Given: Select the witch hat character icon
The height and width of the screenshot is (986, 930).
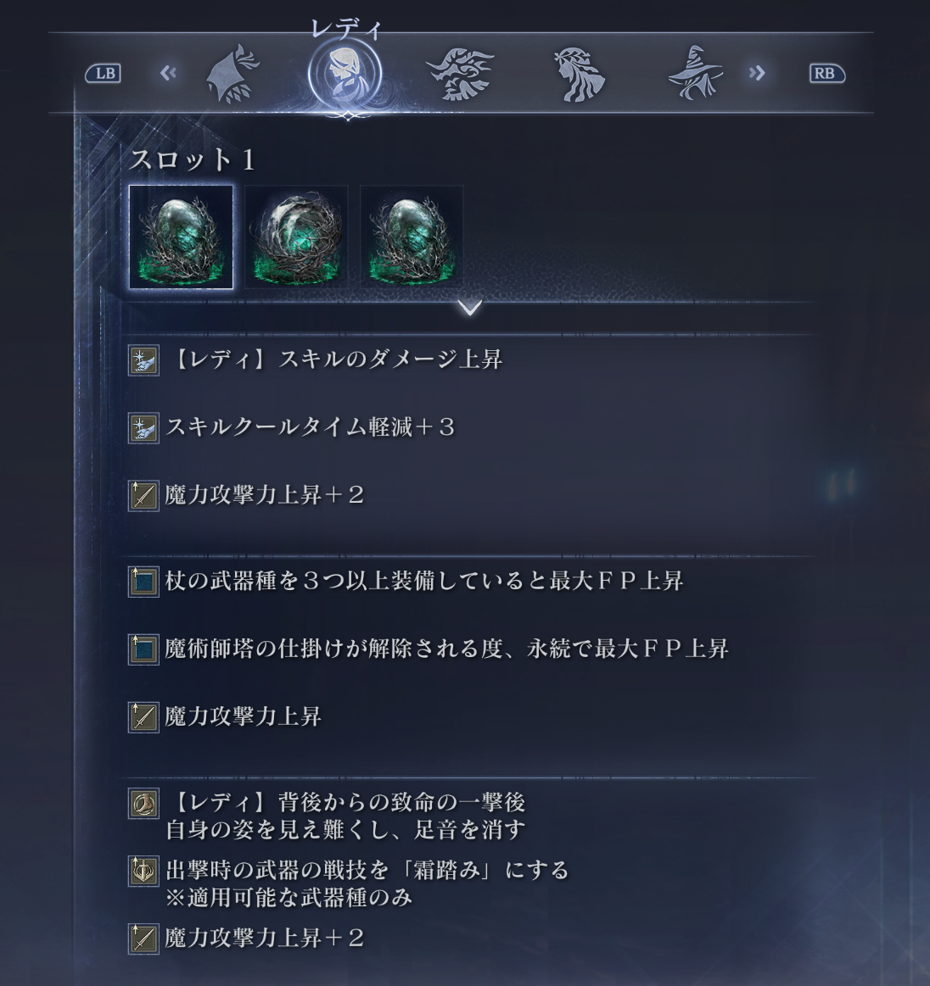Looking at the screenshot, I should coord(695,73).
